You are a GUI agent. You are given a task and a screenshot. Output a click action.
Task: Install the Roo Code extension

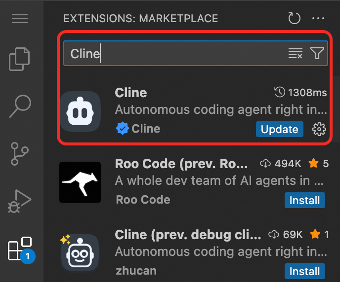pyautogui.click(x=304, y=200)
